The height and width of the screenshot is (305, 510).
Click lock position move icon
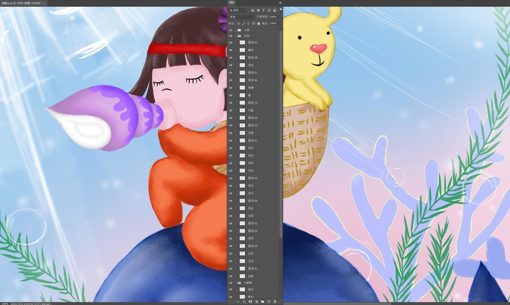pyautogui.click(x=249, y=23)
